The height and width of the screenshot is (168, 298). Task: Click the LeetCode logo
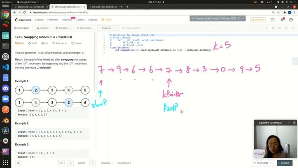[x=23, y=20]
